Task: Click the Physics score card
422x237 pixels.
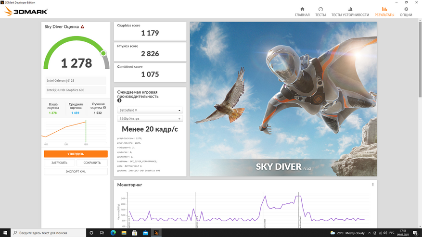Action: [150, 51]
